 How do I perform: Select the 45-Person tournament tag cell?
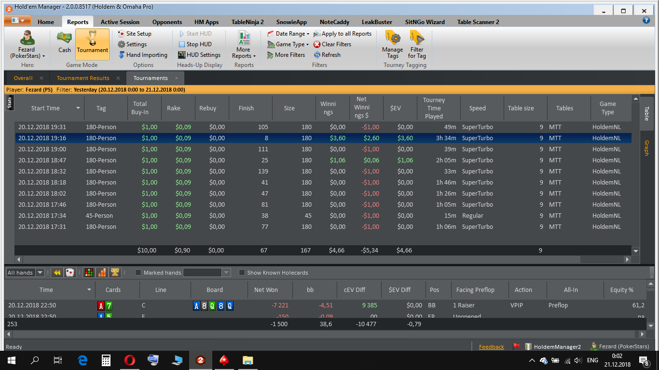point(106,216)
